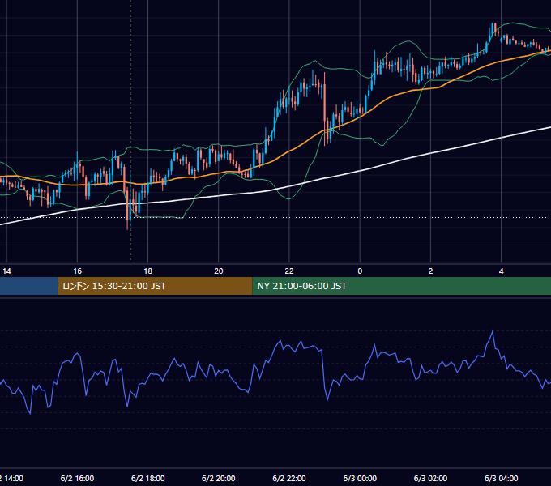Image resolution: width=551 pixels, height=486 pixels.
Task: Click the 2 hour axis label
Action: (430, 271)
